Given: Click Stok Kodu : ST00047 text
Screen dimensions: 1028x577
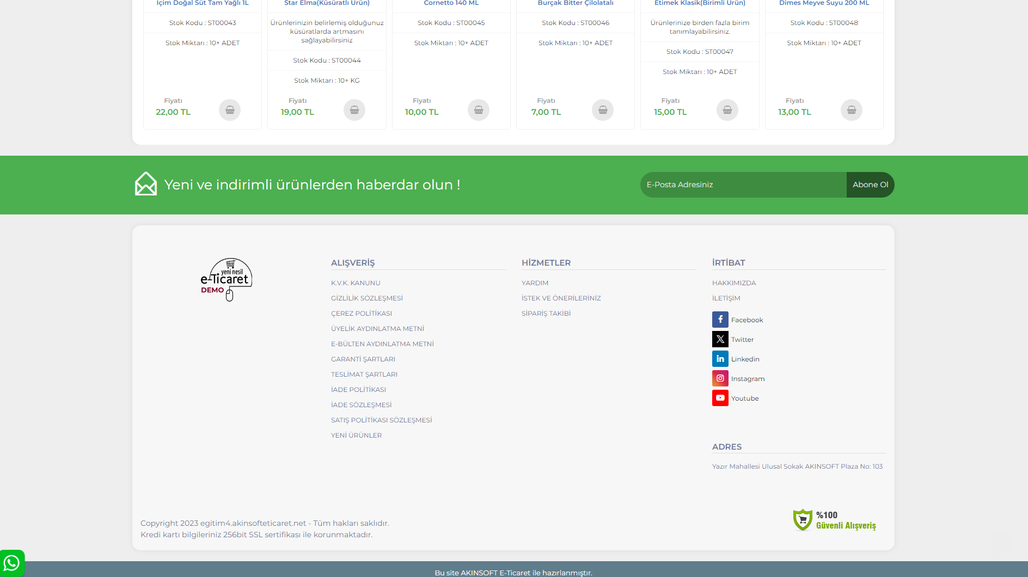Looking at the screenshot, I should coord(700,52).
